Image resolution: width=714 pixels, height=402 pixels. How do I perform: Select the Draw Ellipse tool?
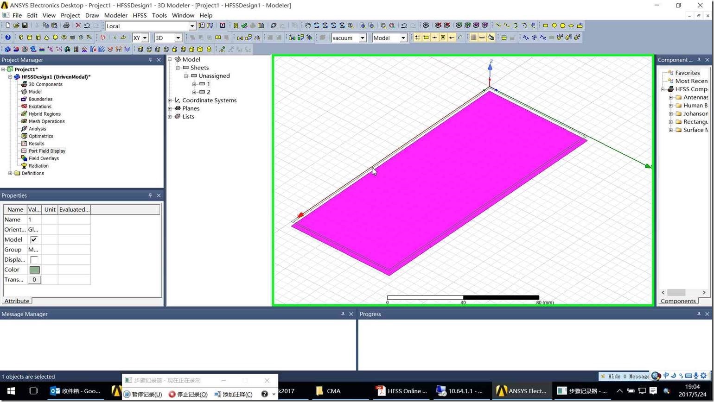pyautogui.click(x=571, y=25)
